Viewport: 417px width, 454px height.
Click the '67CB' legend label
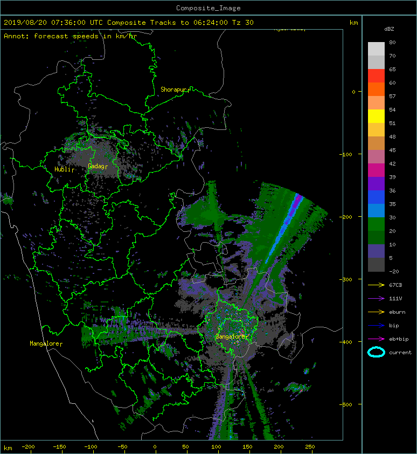tap(395, 285)
